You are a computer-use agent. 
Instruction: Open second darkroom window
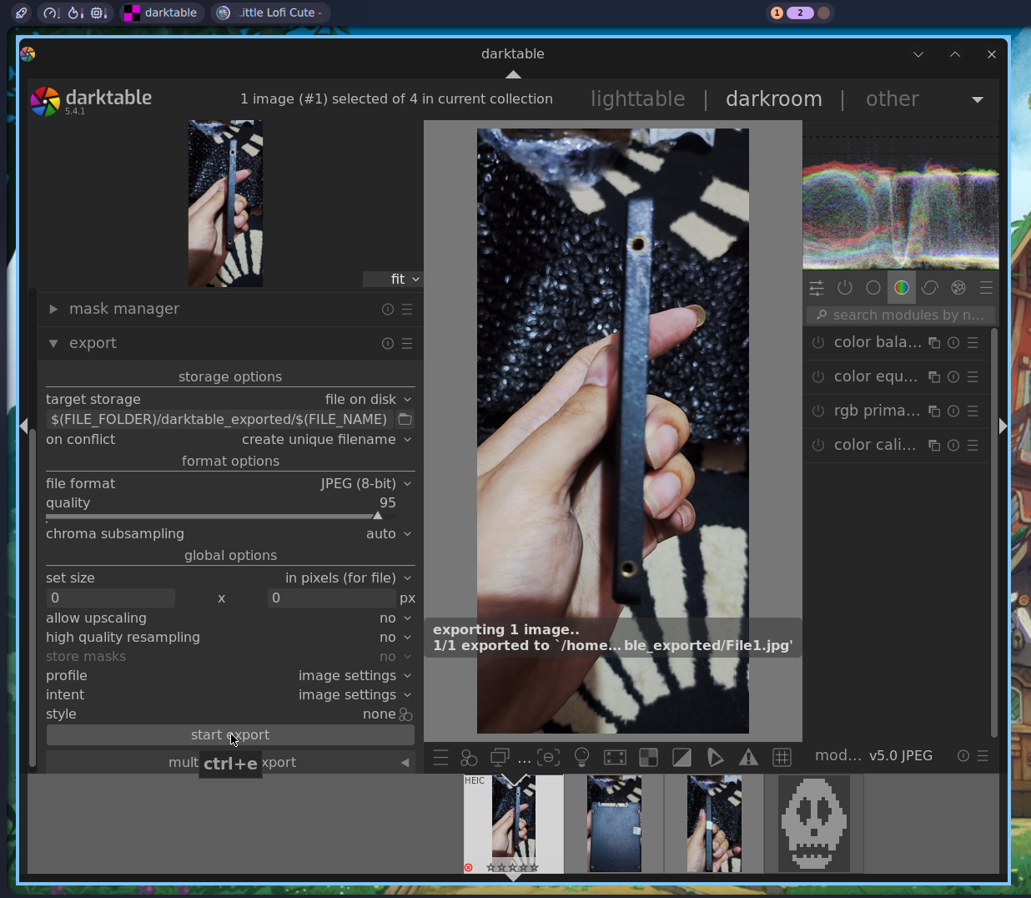pyautogui.click(x=500, y=758)
